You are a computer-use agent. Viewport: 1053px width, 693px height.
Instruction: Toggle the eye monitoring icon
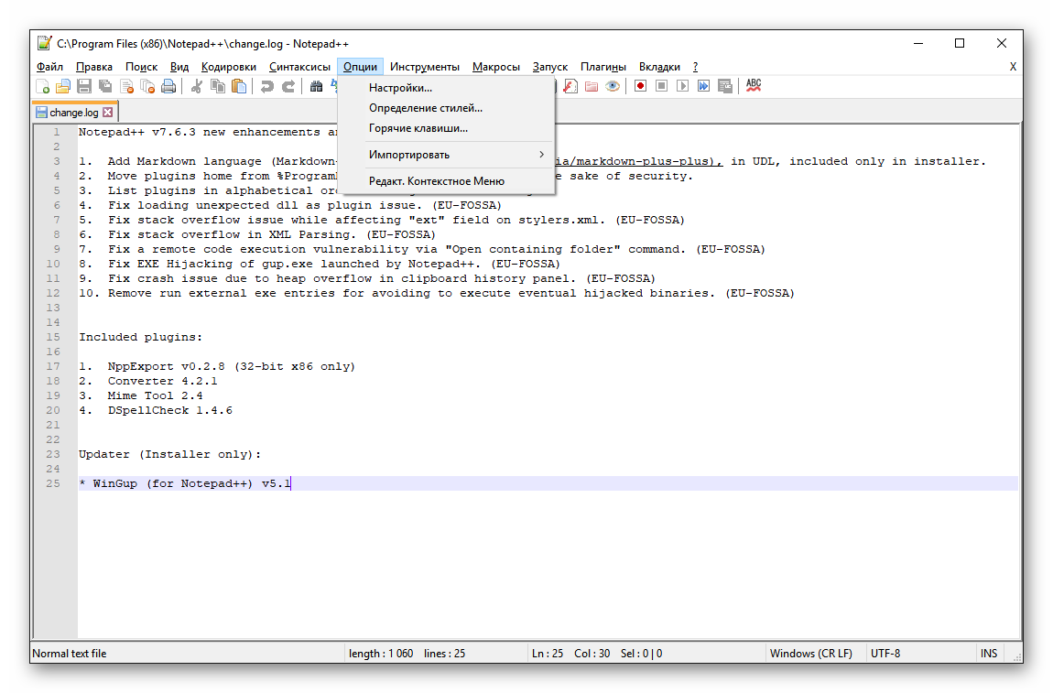coord(613,86)
